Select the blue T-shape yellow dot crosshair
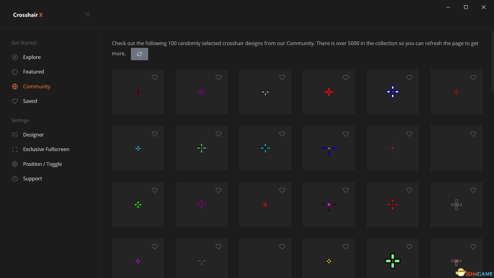 [329, 149]
